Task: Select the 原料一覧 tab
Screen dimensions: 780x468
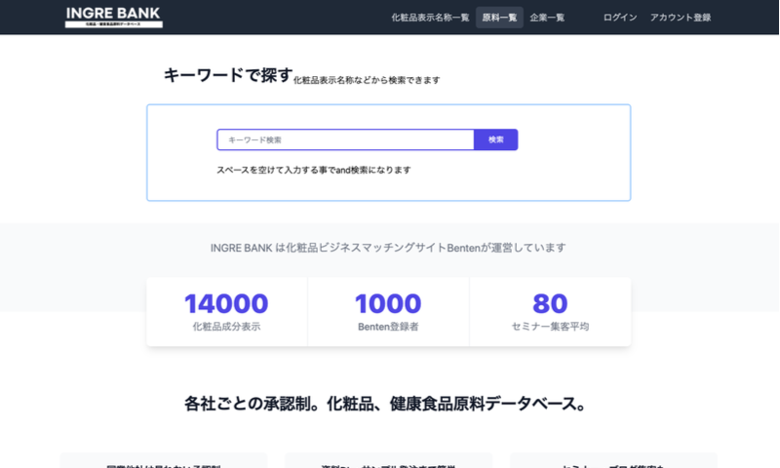Action: click(499, 18)
